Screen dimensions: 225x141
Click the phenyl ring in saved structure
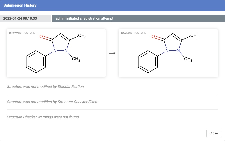pyautogui.click(x=148, y=62)
